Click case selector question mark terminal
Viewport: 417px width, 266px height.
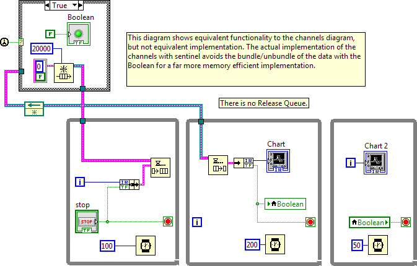21,42
